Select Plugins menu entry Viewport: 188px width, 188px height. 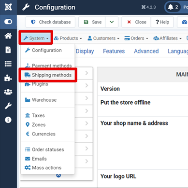pyautogui.click(x=48, y=84)
